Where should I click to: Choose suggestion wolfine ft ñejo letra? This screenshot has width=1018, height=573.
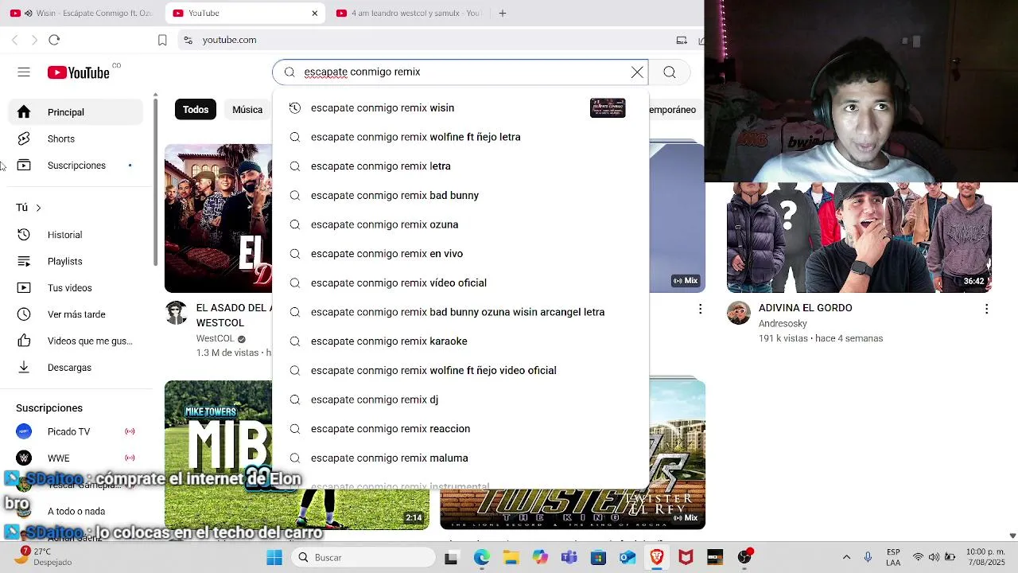pos(460,137)
